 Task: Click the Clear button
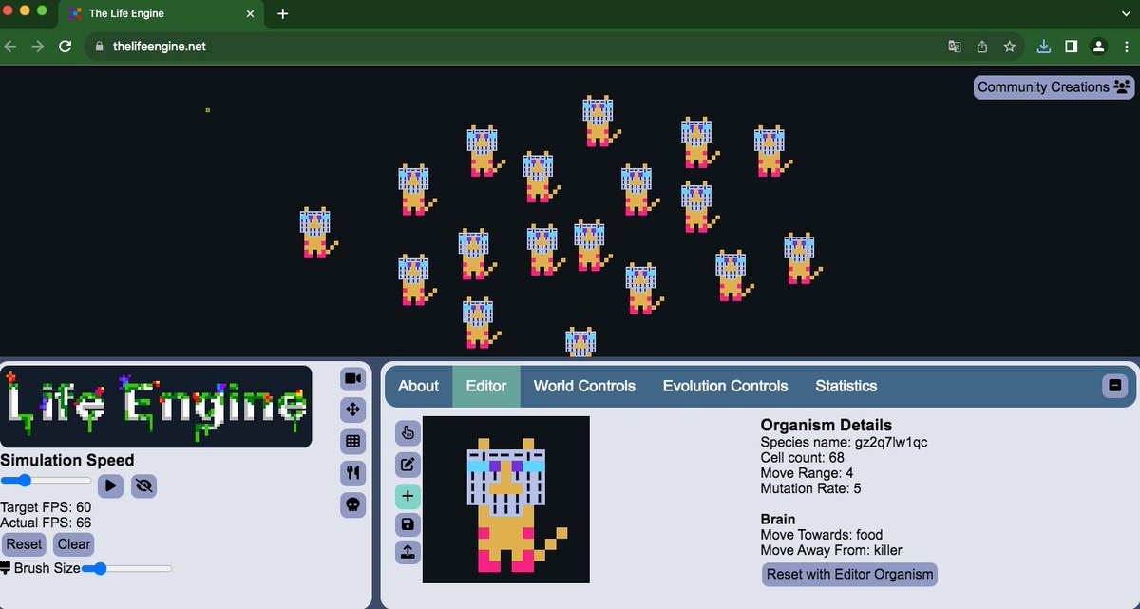(73, 544)
